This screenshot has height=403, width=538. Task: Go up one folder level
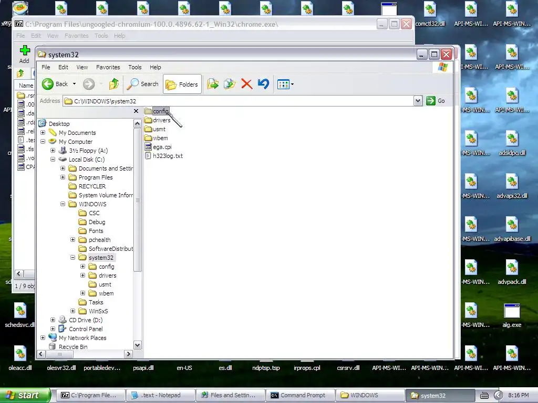coord(114,84)
